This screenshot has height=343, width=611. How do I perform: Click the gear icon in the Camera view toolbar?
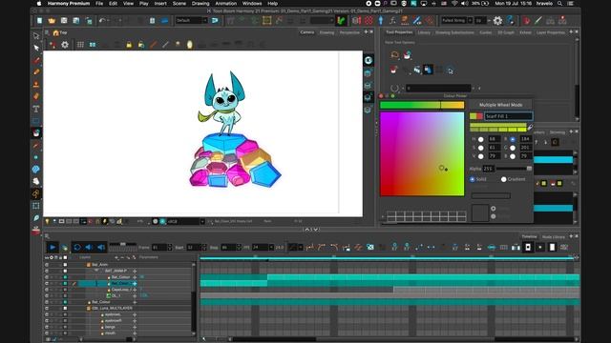[65, 45]
